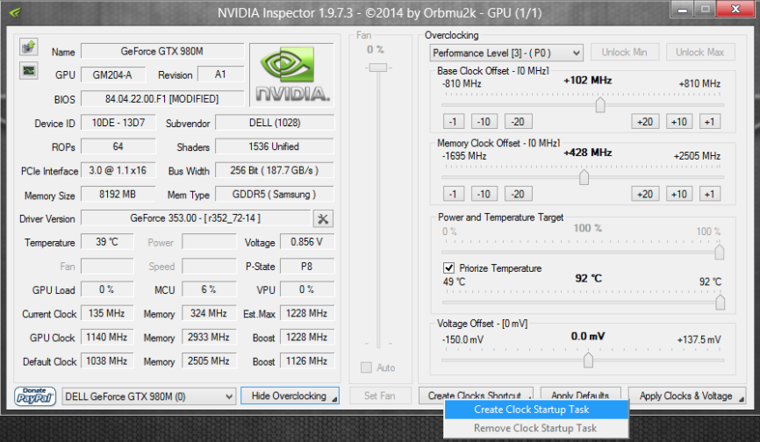760x442 pixels.
Task: Enable the Auto fan checkbox
Action: [367, 367]
